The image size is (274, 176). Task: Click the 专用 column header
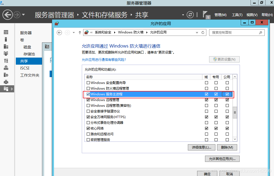point(216,77)
